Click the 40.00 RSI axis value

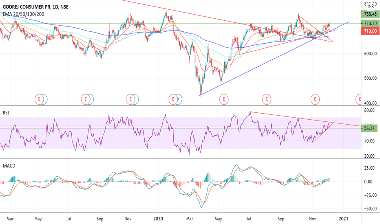tap(369, 141)
